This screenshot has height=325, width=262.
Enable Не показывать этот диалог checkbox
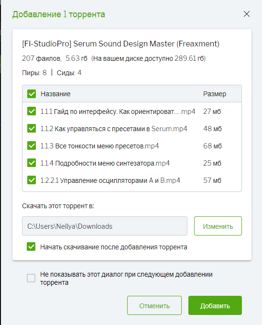(31, 278)
